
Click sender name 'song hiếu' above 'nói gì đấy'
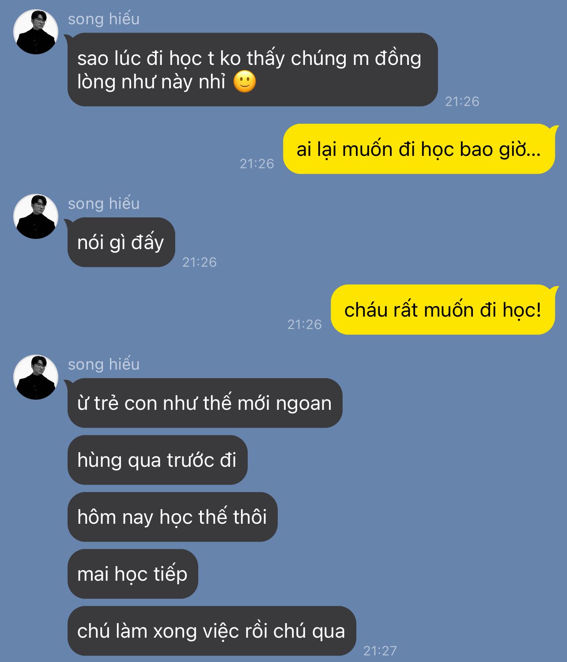(x=104, y=204)
